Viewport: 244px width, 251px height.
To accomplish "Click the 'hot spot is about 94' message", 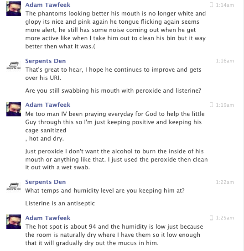I will point(114,235).
